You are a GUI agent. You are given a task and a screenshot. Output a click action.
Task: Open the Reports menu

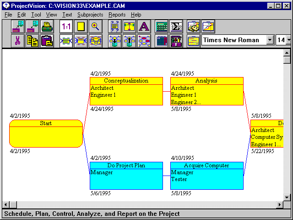click(117, 15)
